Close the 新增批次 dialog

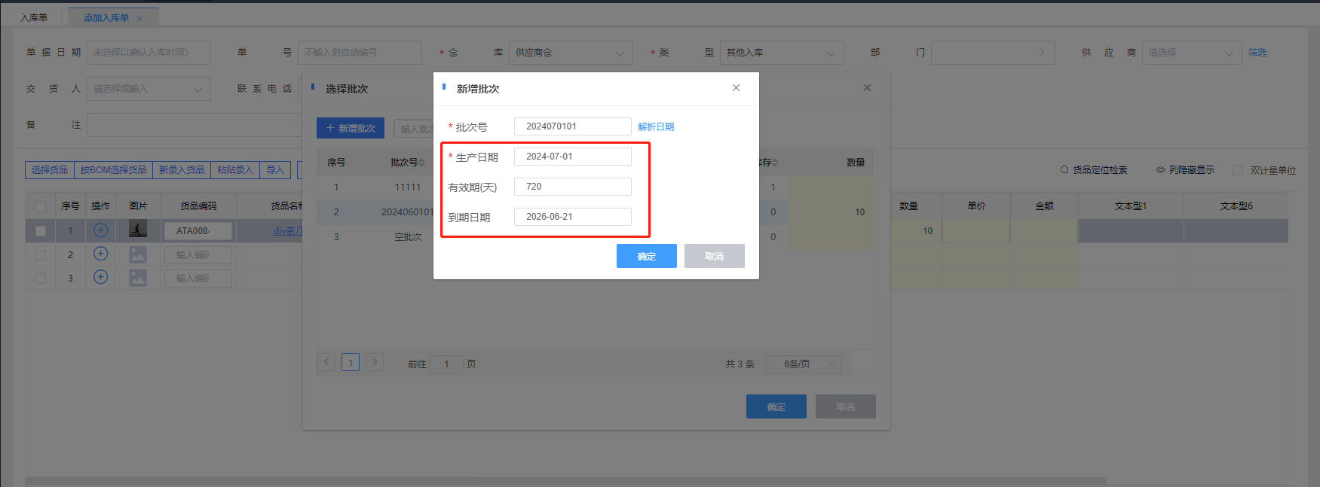pyautogui.click(x=736, y=88)
